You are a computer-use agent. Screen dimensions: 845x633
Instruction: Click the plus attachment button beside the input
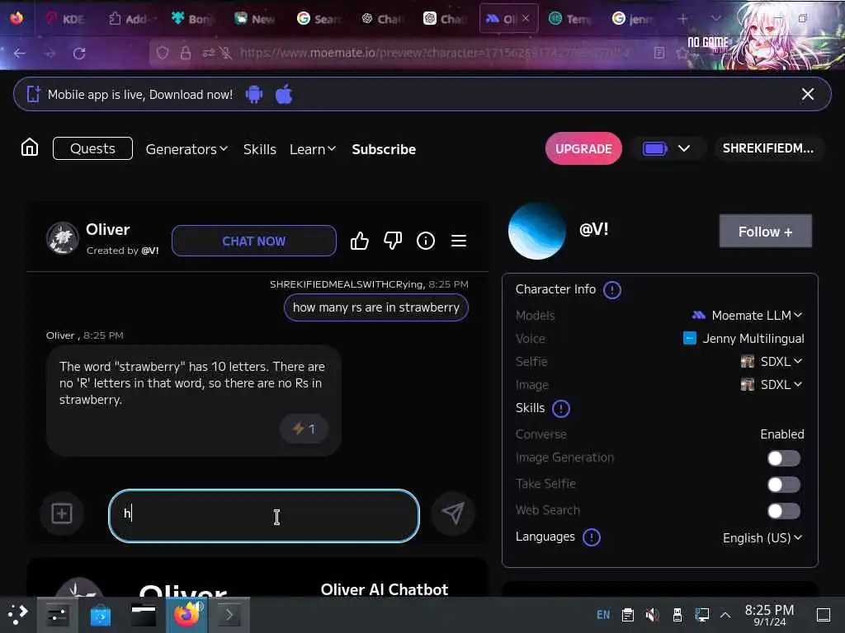62,513
